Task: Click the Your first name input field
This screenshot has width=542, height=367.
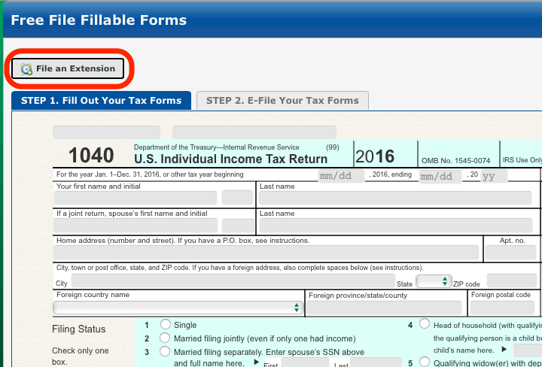Action: (x=135, y=198)
